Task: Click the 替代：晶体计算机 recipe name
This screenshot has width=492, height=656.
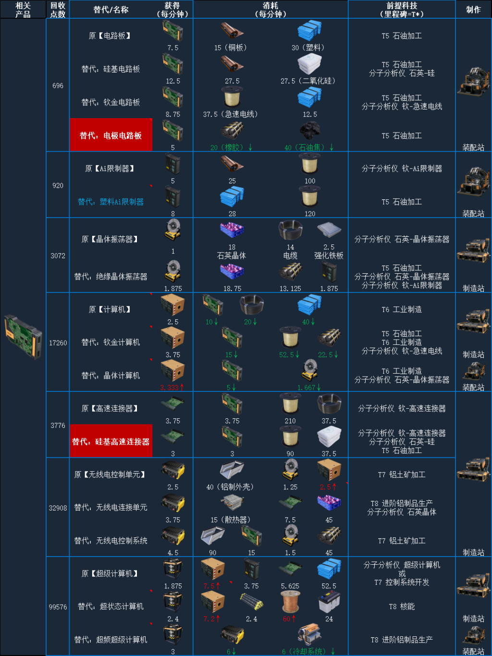Action: [x=111, y=376]
